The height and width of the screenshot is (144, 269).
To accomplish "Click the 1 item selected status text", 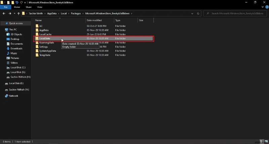I will 22,142.
